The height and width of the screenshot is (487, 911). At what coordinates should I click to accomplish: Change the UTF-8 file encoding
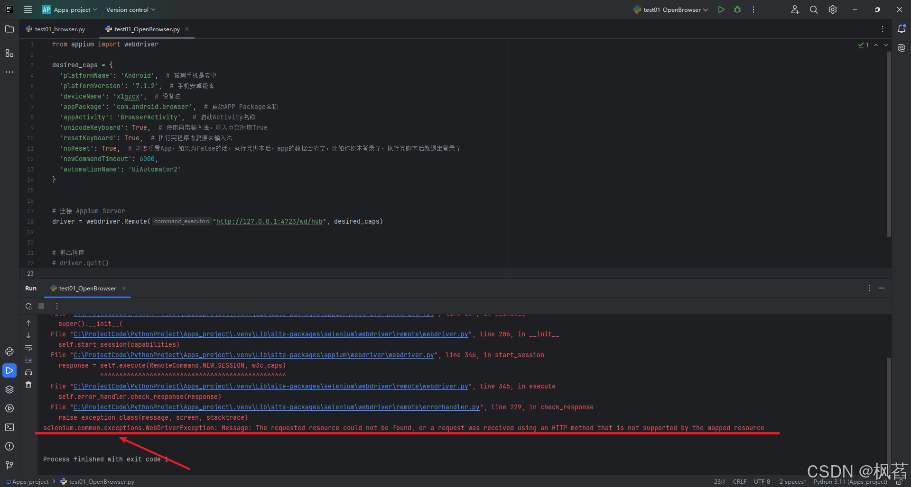tap(762, 482)
